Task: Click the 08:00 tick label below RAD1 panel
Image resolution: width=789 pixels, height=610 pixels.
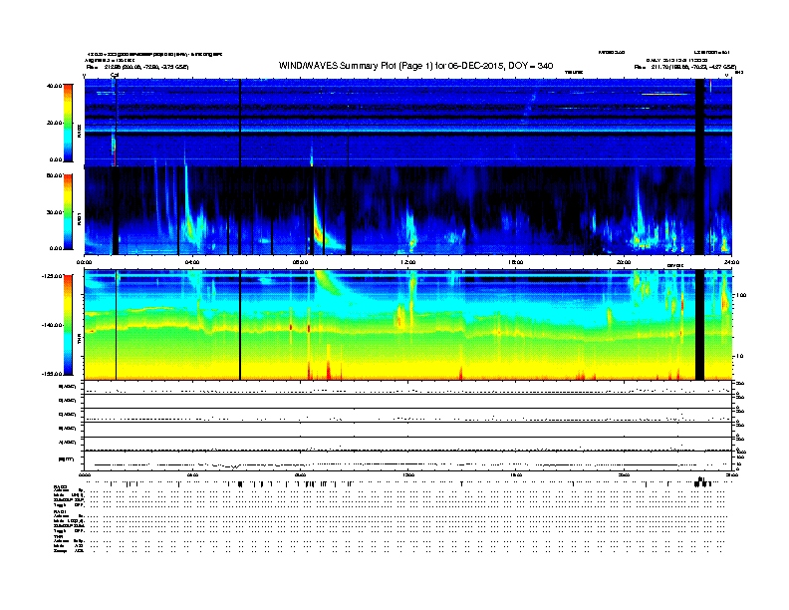Action: (x=301, y=262)
